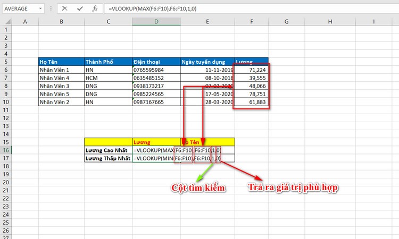
Task: Select phone cell '0985224565'
Action: click(156, 94)
